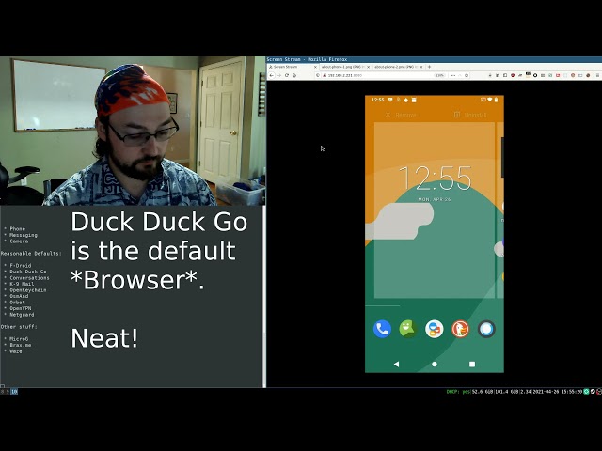Click Firefox back arrow button
The image size is (602, 451).
tap(272, 75)
